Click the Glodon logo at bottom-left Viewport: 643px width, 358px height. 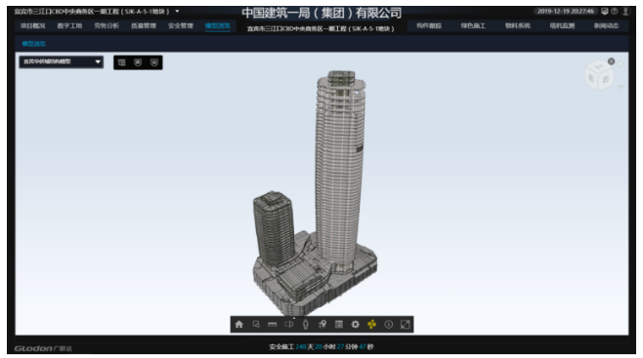pos(43,348)
